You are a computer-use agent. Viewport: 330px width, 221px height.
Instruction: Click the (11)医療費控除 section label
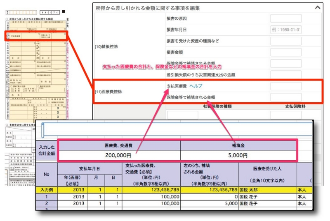click(108, 92)
